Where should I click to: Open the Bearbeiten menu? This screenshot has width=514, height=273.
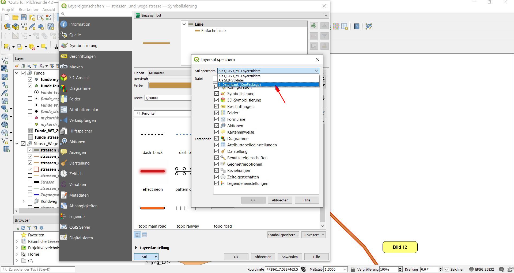[x=28, y=10]
